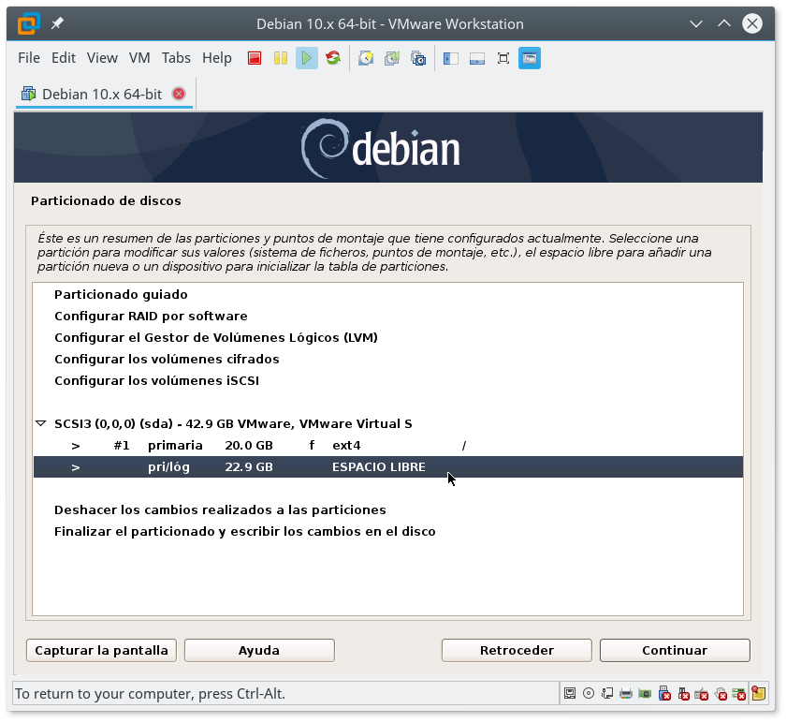
Task: Click the disconnected USB plug device icon
Action: (x=683, y=694)
